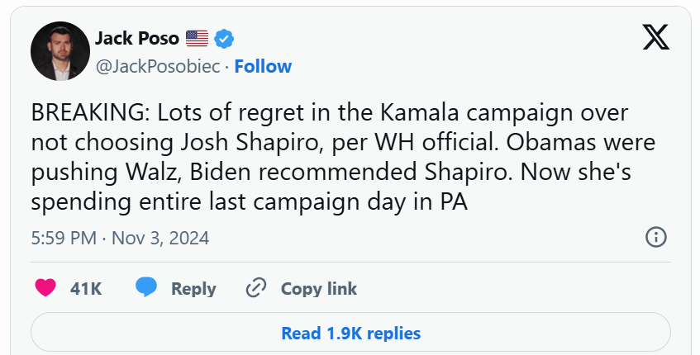Click the heart like icon
Viewport: 700px width, 355px height.
(46, 288)
